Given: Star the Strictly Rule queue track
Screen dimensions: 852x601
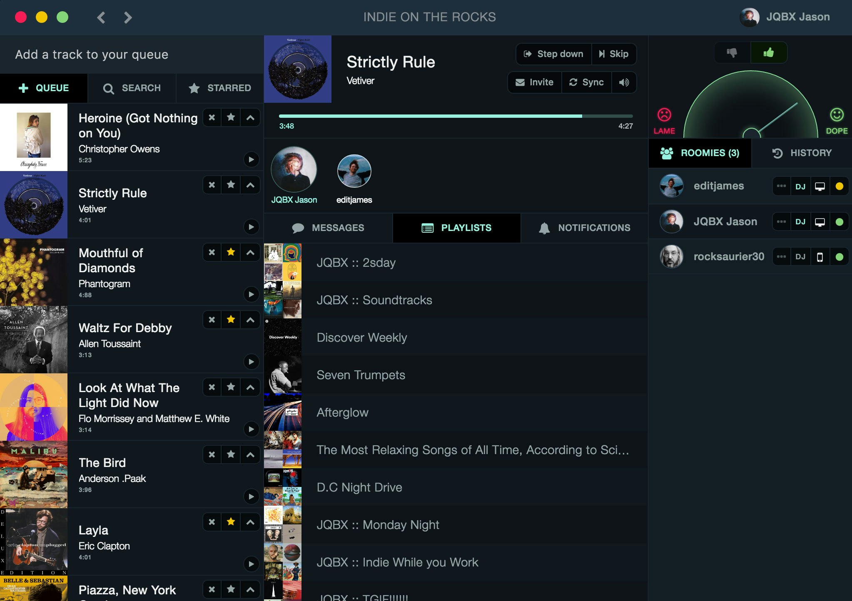Looking at the screenshot, I should [231, 185].
